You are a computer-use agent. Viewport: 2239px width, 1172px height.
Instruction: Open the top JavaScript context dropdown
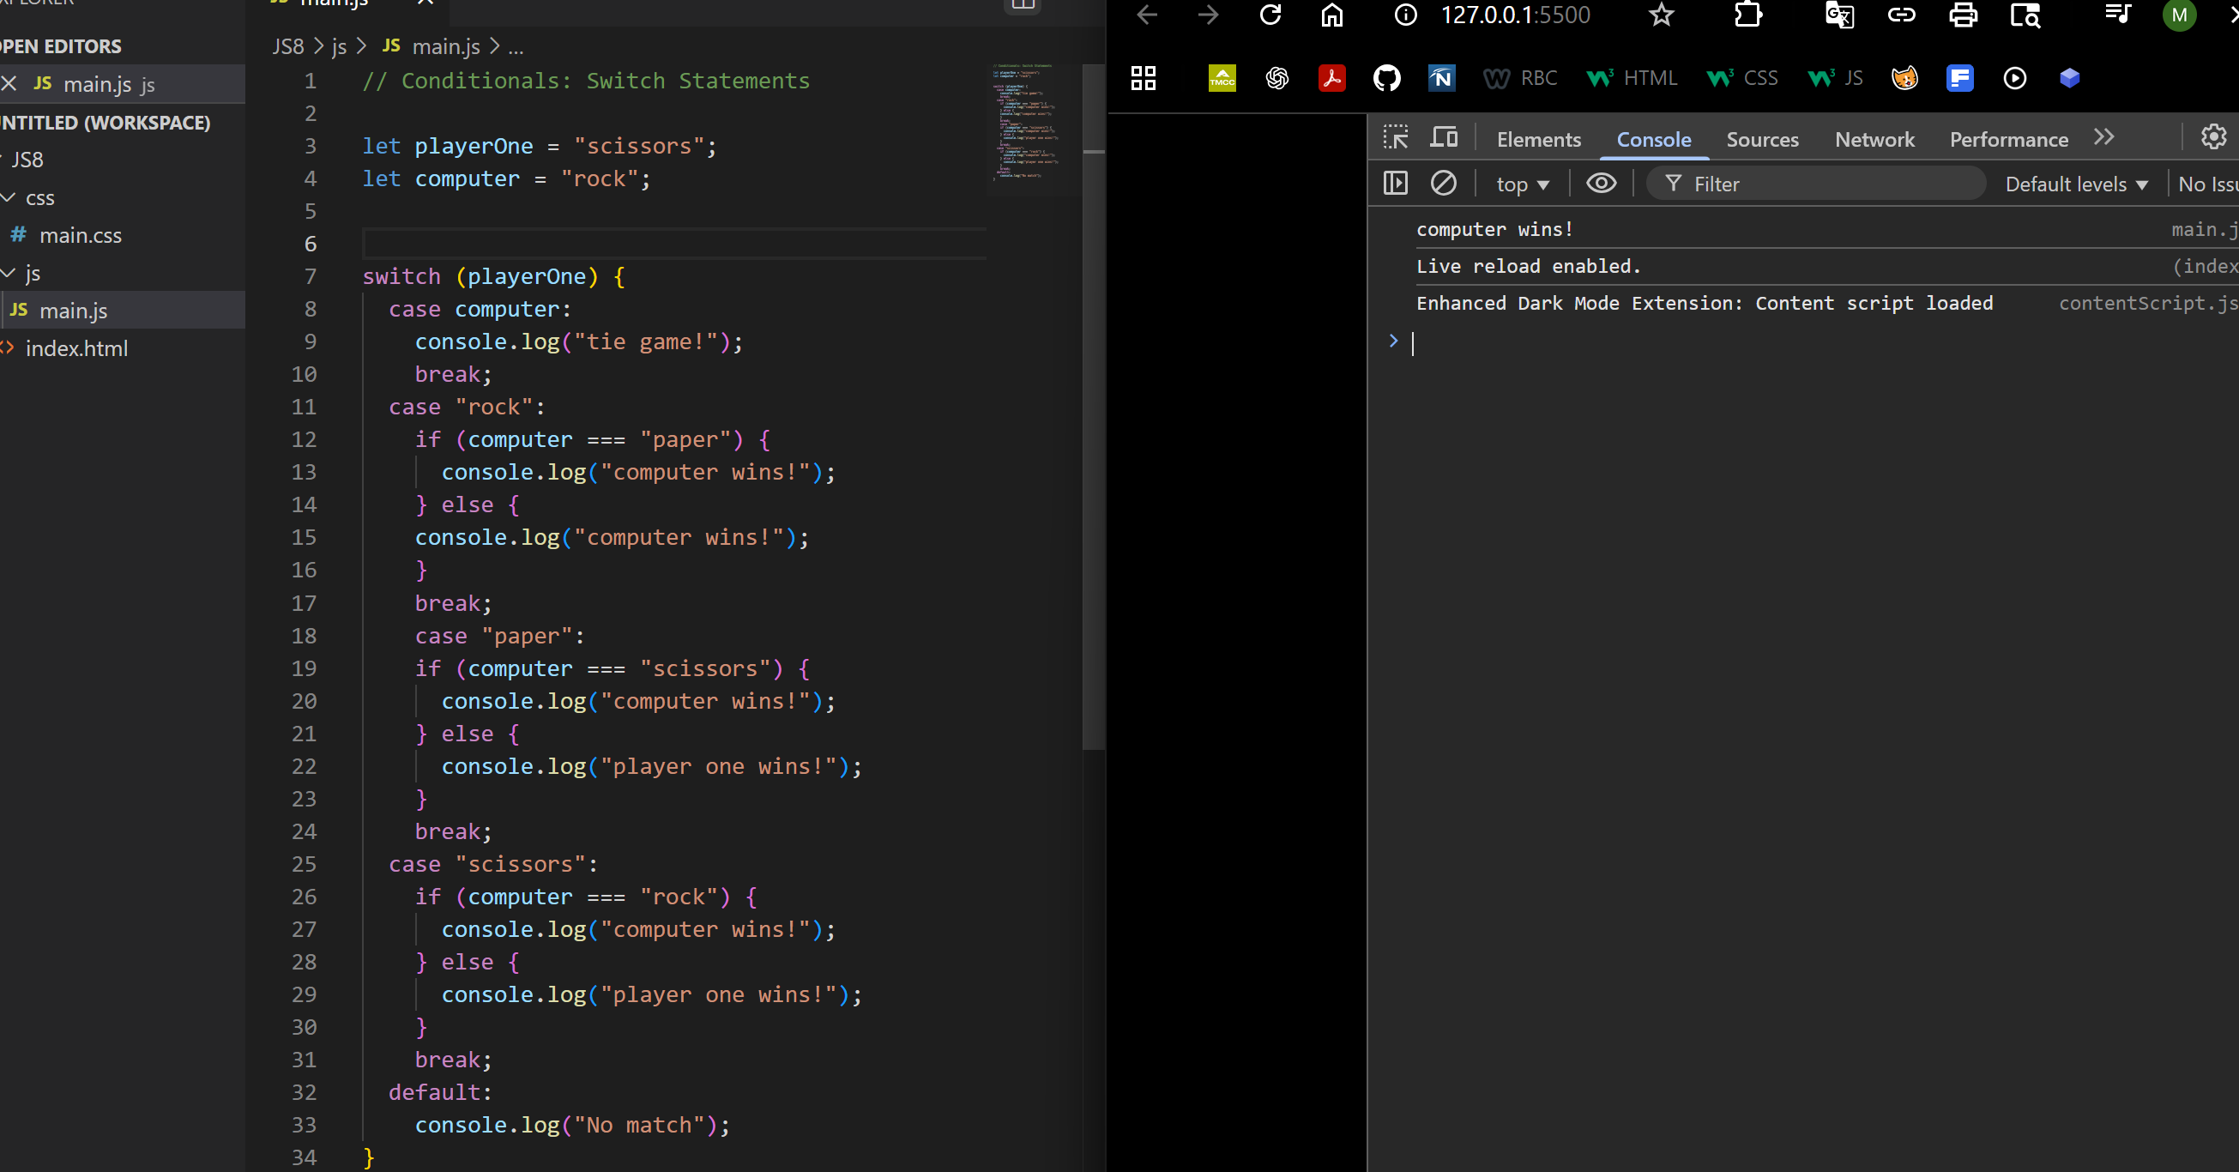click(1522, 184)
